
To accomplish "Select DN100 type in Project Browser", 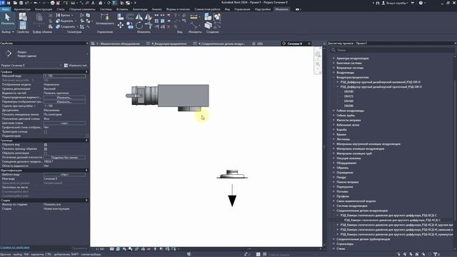I will [x=348, y=91].
